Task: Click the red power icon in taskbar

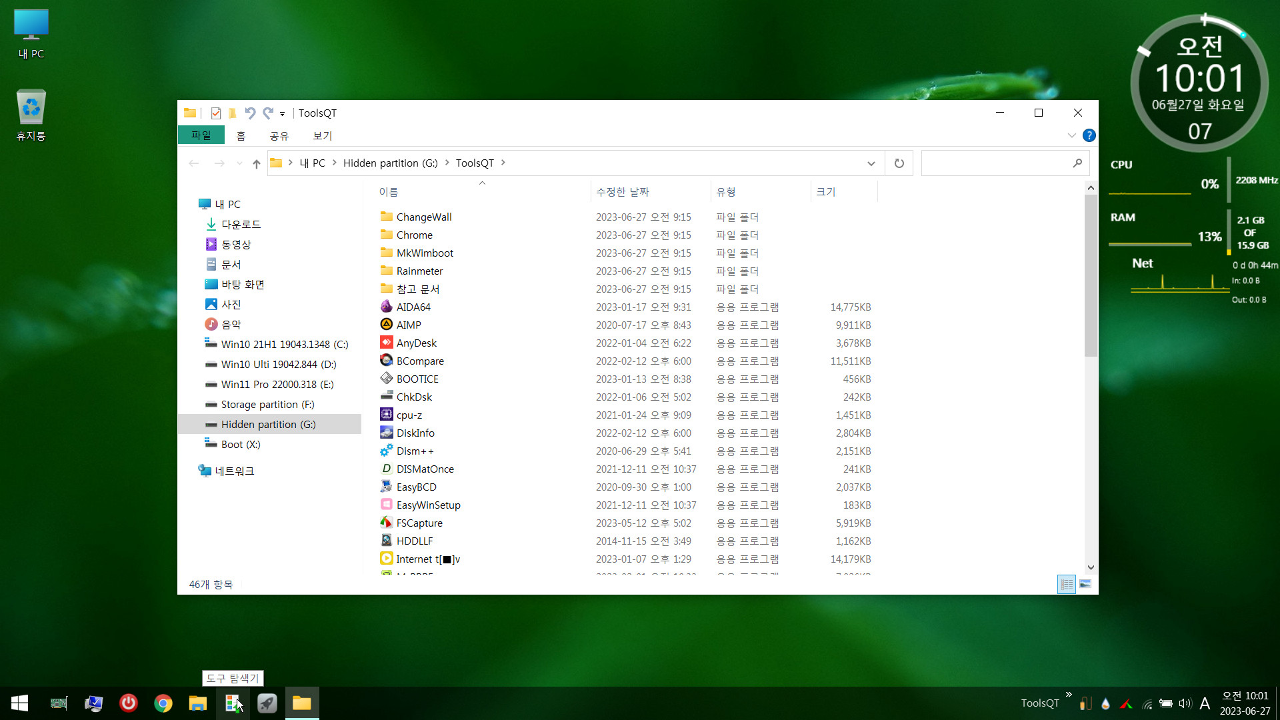Action: click(129, 703)
